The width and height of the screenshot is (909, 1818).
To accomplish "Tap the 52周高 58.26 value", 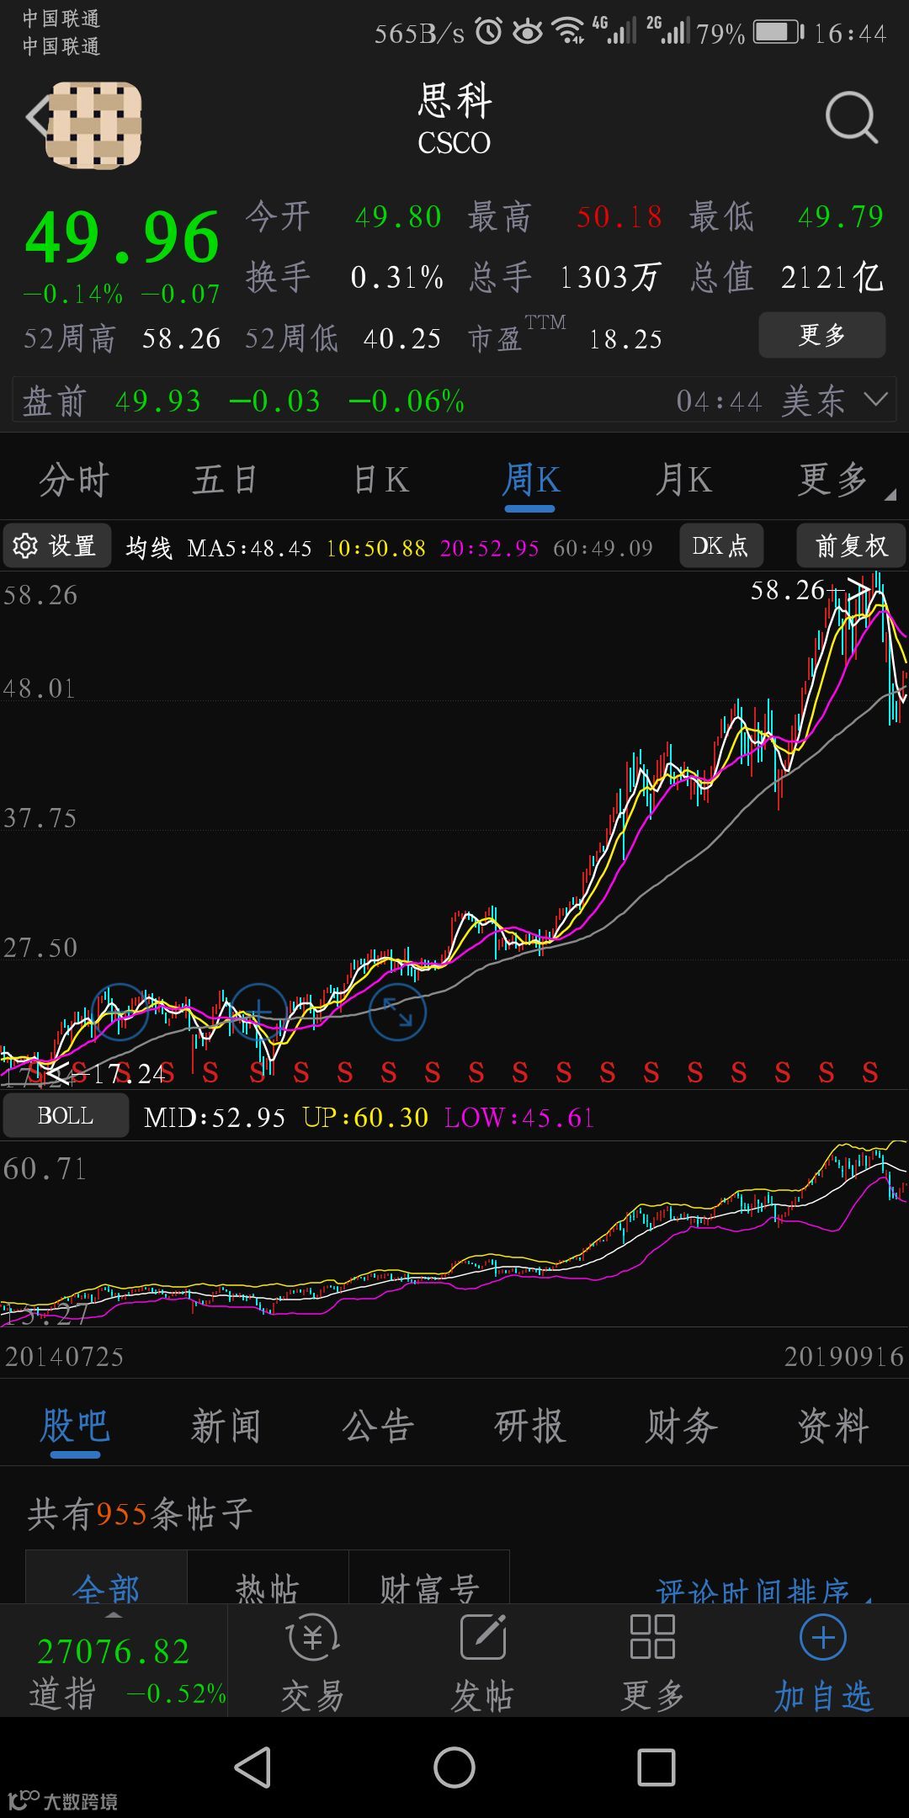I will [181, 338].
